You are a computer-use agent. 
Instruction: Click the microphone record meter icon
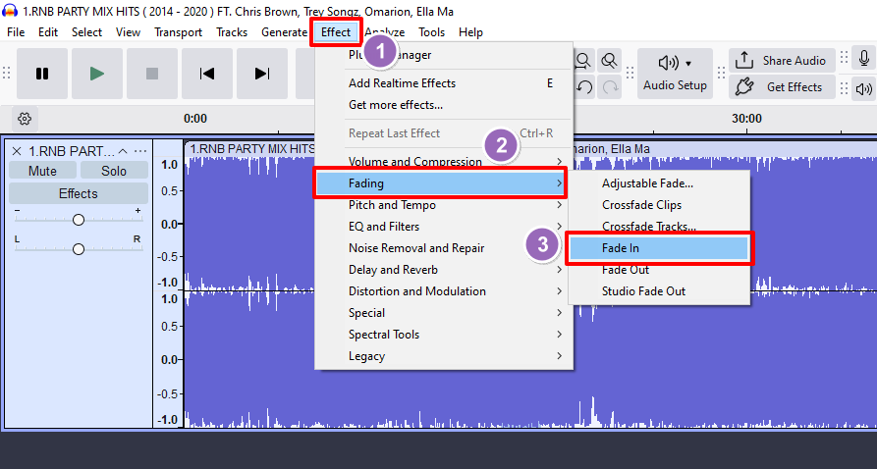(864, 59)
